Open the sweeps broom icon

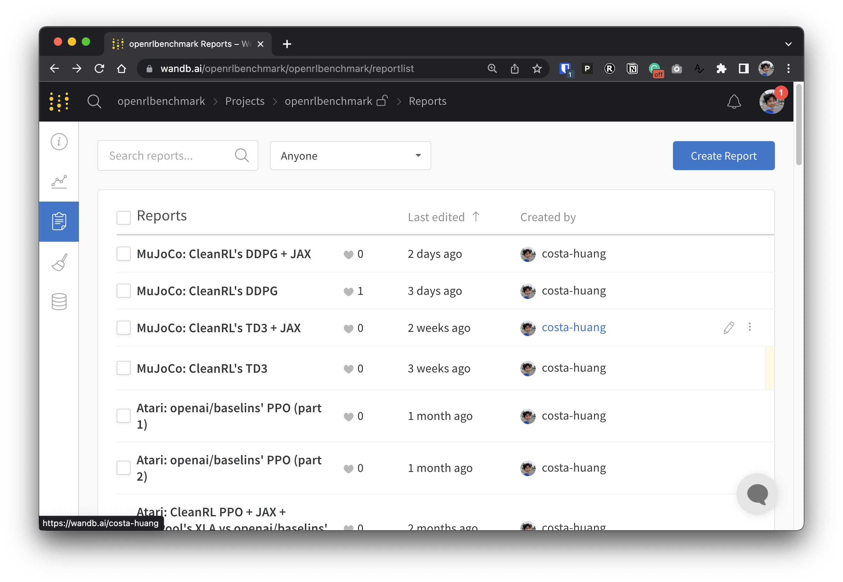click(x=59, y=262)
